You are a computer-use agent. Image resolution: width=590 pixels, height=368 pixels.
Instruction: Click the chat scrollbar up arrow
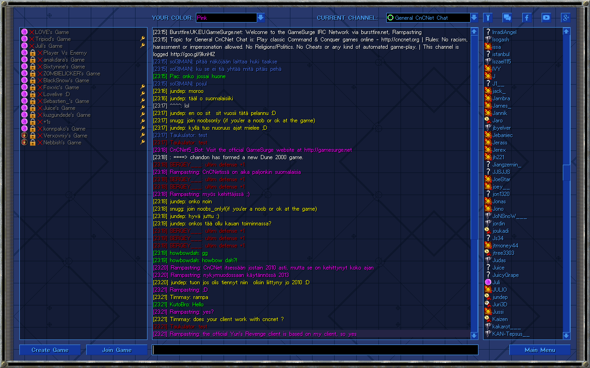click(x=474, y=32)
